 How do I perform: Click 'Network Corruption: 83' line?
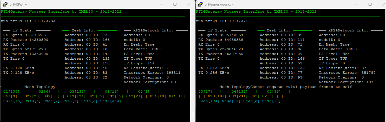tap(150, 82)
